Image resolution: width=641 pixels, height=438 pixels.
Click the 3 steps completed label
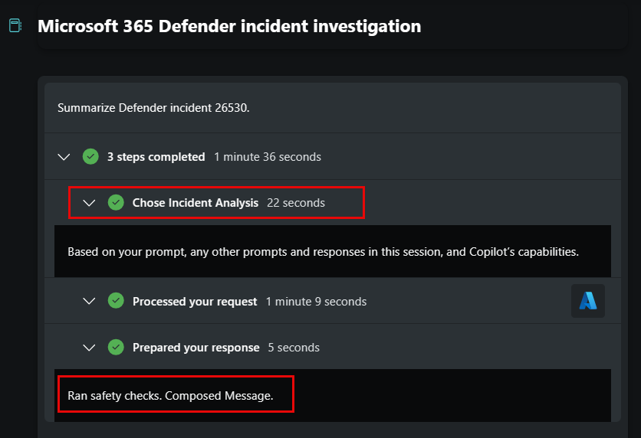click(x=156, y=157)
